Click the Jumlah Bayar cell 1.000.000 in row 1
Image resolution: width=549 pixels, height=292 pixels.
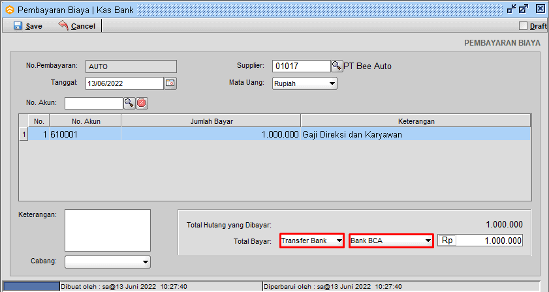(x=211, y=134)
